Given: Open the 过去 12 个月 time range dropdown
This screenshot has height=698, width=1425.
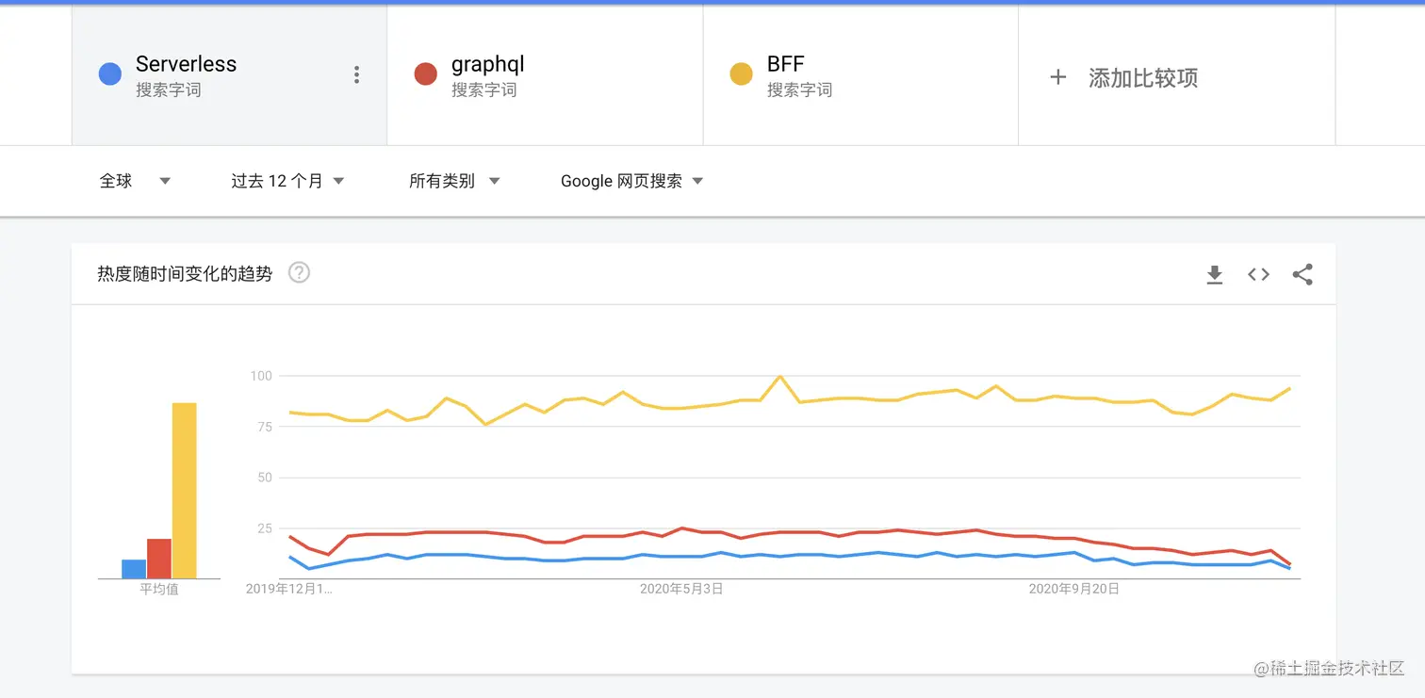Looking at the screenshot, I should pyautogui.click(x=287, y=181).
